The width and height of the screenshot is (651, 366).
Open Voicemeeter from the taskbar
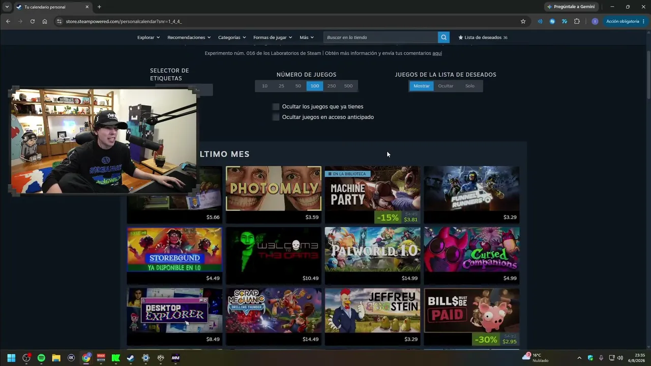[x=101, y=358]
